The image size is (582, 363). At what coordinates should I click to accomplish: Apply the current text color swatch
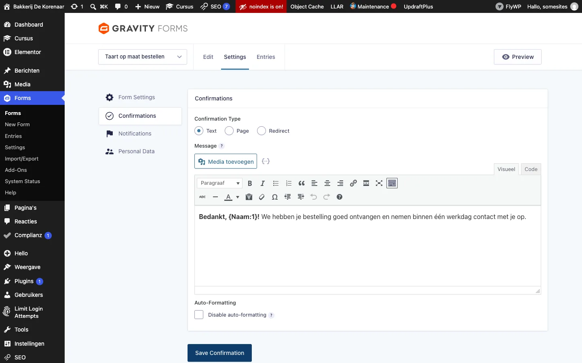pyautogui.click(x=228, y=197)
